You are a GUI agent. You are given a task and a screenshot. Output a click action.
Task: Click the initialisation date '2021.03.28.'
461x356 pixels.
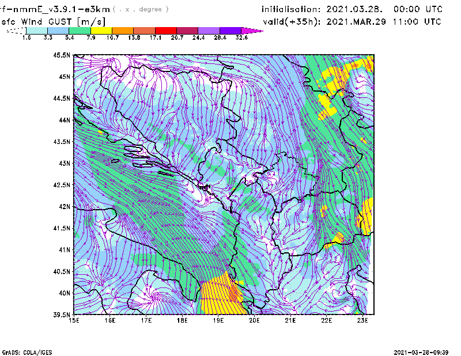354,9
